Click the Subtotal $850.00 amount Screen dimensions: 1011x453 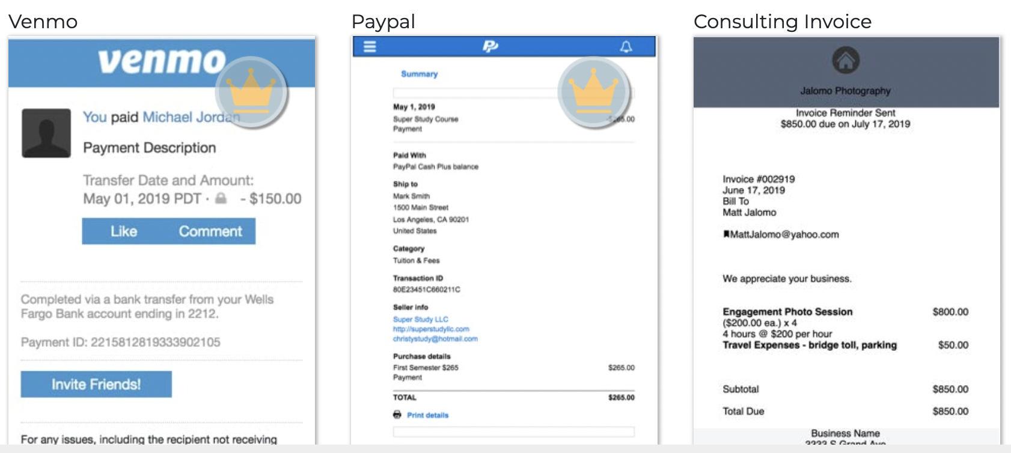click(950, 389)
